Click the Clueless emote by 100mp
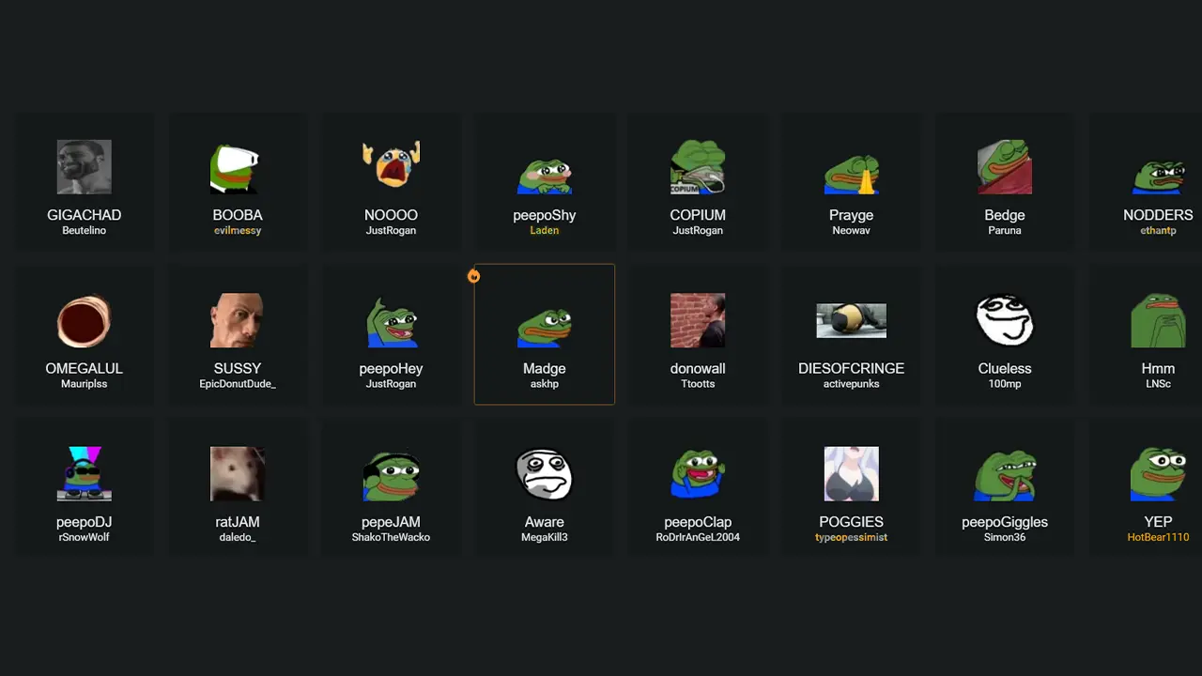Image resolution: width=1202 pixels, height=676 pixels. coord(1005,336)
